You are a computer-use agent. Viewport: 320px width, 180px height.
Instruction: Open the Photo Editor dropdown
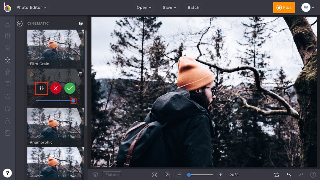tap(31, 7)
